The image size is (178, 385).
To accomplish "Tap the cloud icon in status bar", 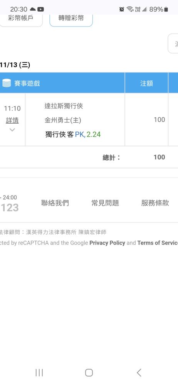I will coord(33,9).
